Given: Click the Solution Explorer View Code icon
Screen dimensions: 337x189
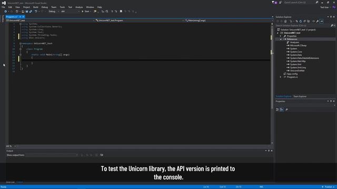Looking at the screenshot, I should coord(314,21).
